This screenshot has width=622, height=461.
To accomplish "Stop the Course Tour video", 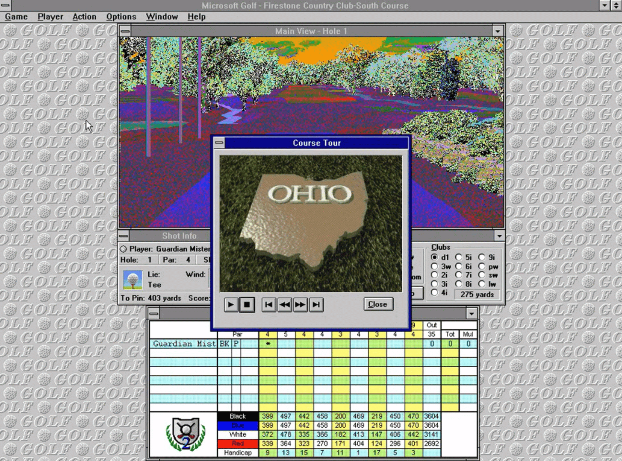I will click(x=247, y=305).
